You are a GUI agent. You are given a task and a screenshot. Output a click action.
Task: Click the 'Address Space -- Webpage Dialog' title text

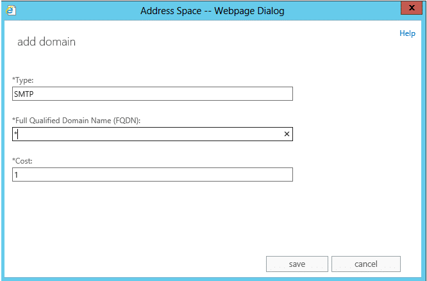pos(212,10)
